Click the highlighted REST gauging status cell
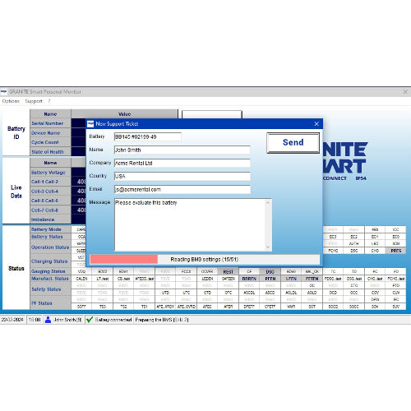Viewport: 411px width, 411px height. [229, 271]
